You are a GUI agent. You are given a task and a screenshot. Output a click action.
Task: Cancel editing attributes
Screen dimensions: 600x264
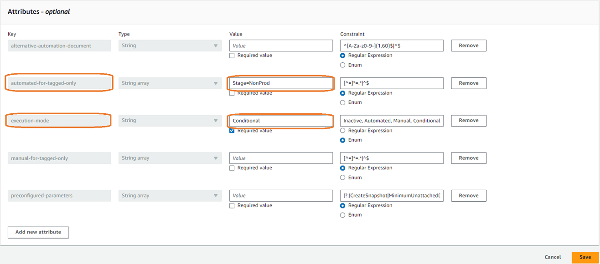click(553, 257)
